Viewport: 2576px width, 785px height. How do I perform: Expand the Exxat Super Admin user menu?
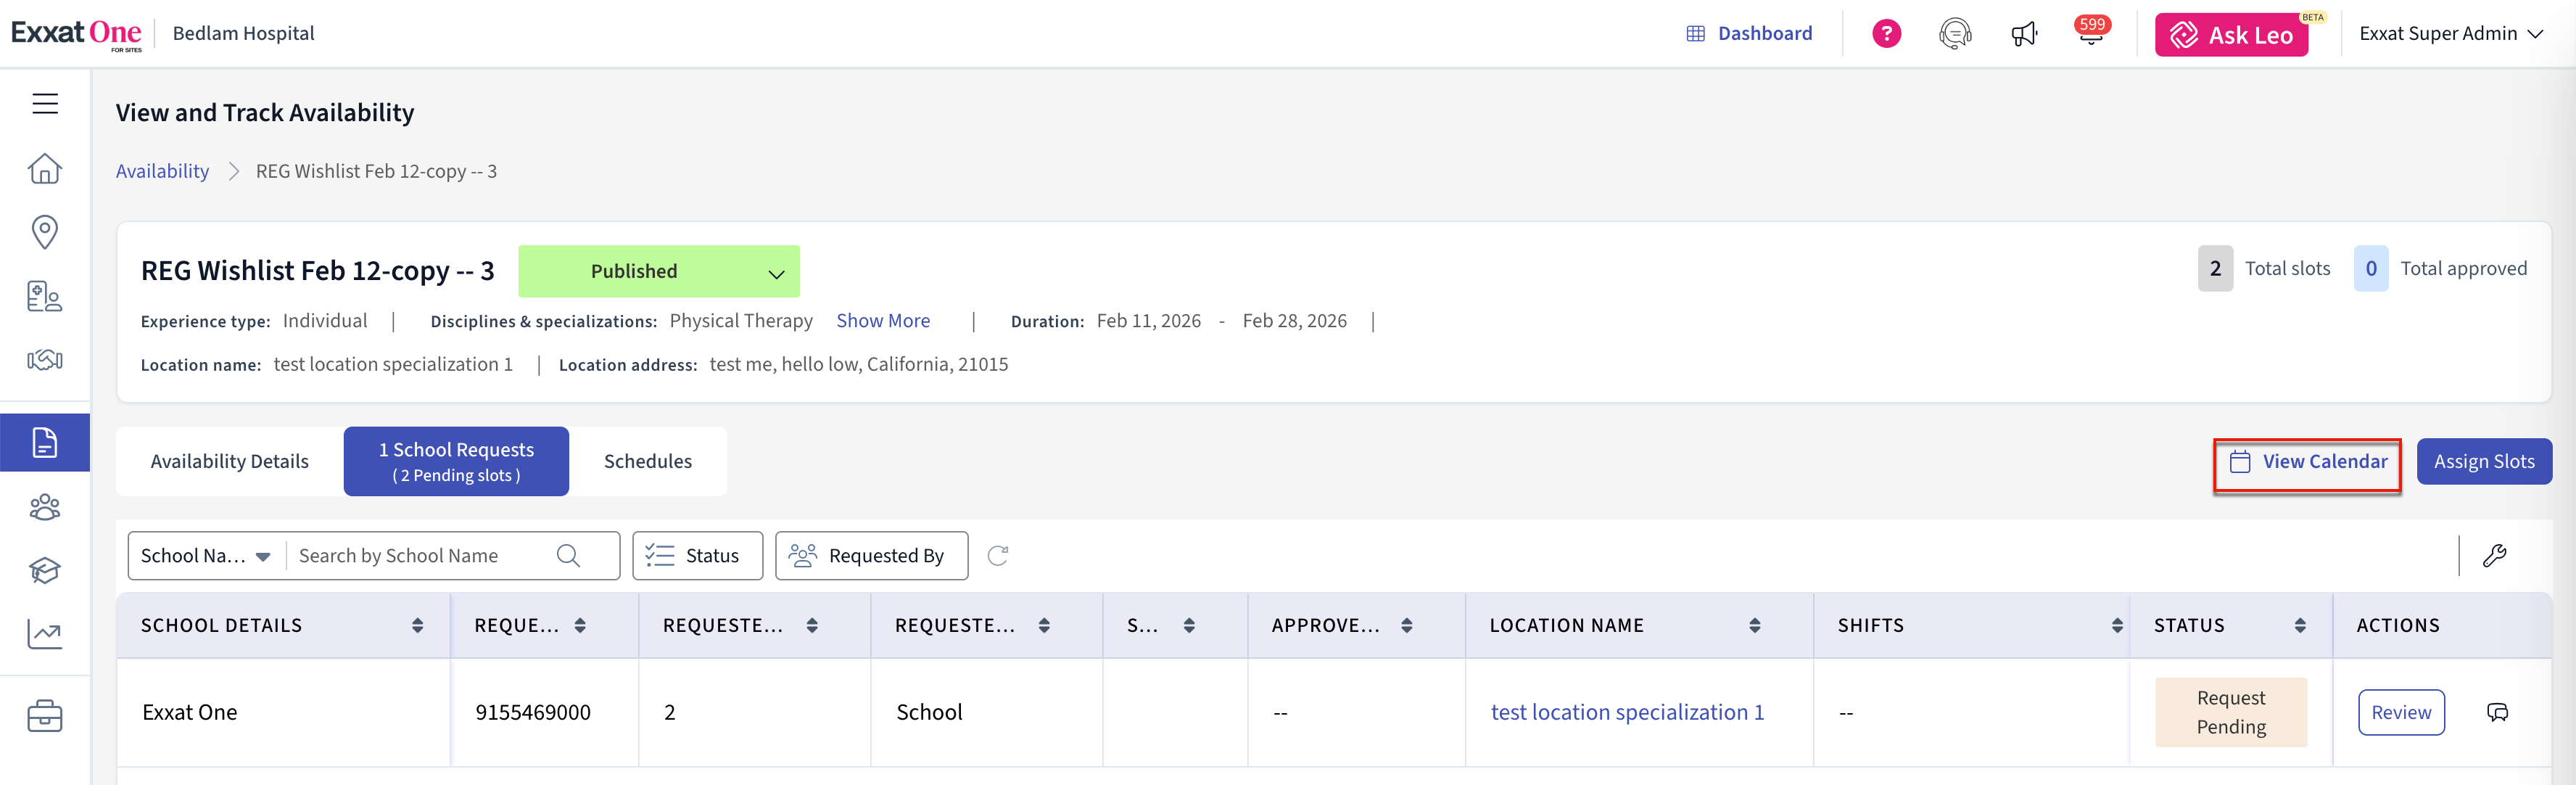pos(2450,34)
